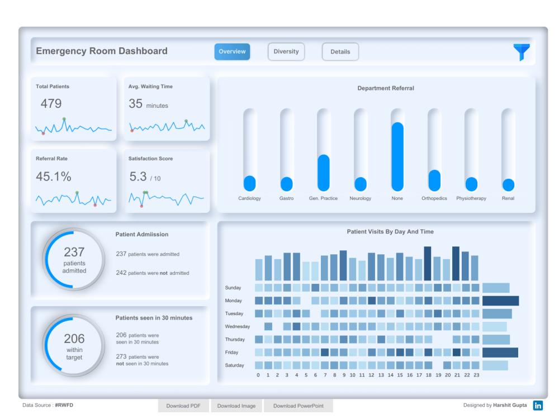Image resolution: width=559 pixels, height=419 pixels.
Task: Select the Total Patients sparkline trend
Action: 73,128
